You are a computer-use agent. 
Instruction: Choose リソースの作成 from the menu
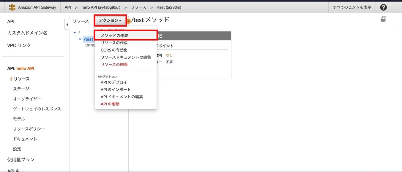click(x=114, y=43)
